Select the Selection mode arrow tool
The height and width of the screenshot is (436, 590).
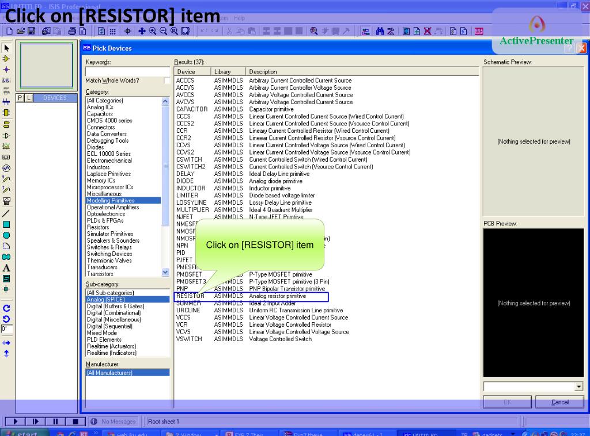[x=6, y=48]
